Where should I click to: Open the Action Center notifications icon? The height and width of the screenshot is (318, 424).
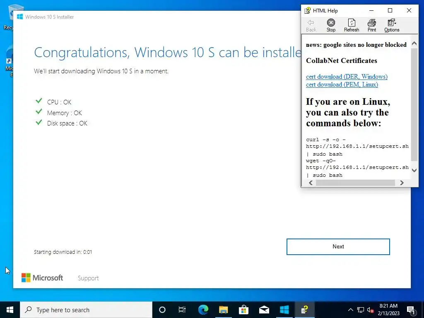[x=411, y=310]
